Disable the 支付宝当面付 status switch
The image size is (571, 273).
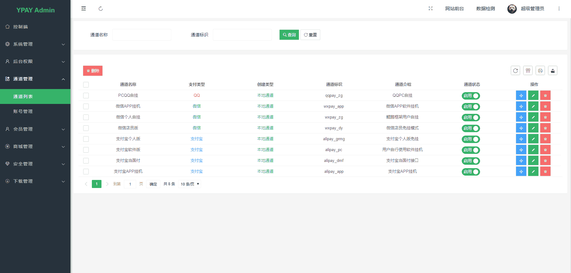(471, 161)
